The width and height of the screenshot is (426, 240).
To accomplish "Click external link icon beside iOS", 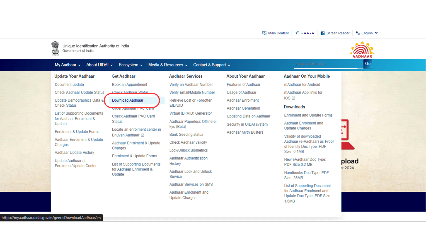I will point(293,98).
